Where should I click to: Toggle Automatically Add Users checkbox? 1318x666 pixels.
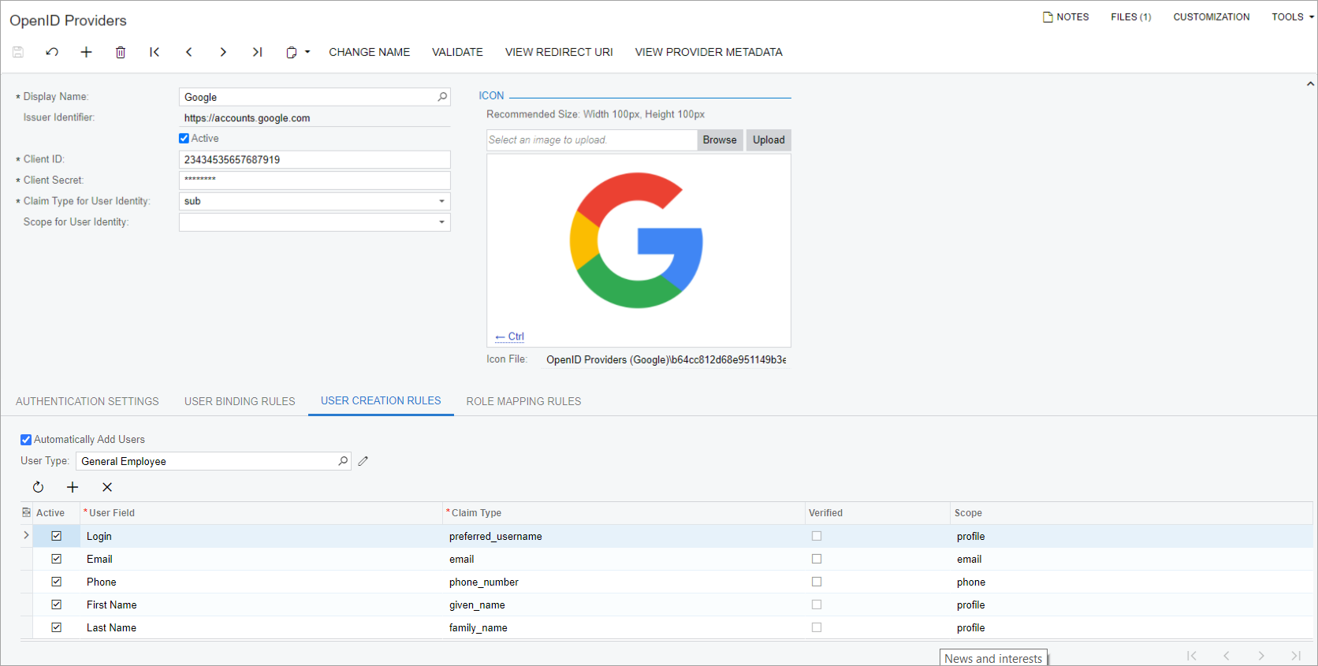(26, 440)
